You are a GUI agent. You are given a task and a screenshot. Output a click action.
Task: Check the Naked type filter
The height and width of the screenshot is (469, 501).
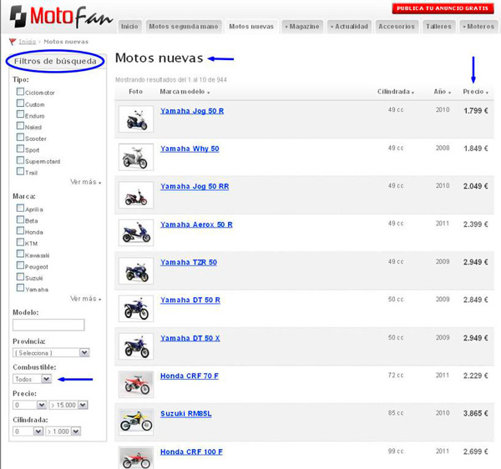coord(20,126)
